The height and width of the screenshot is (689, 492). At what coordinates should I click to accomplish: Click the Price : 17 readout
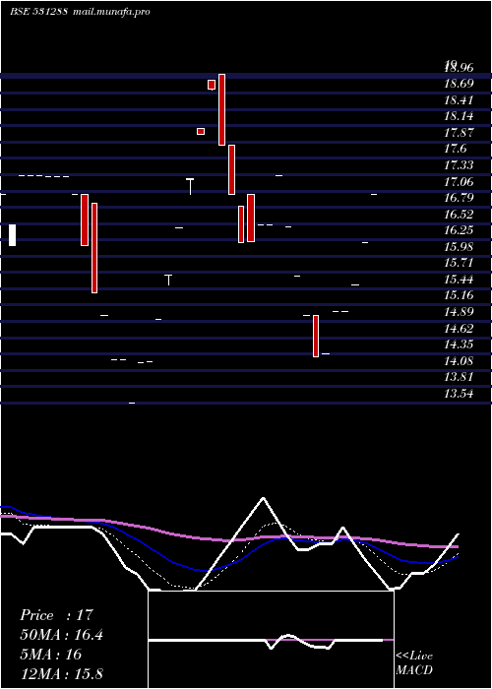point(57,615)
